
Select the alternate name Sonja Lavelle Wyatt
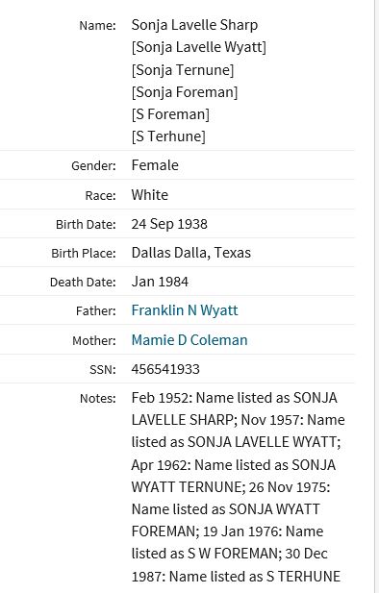point(199,47)
